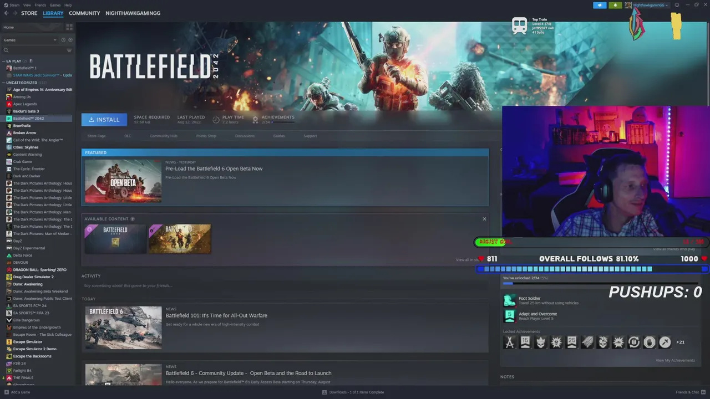Open the Steam logo menu
The height and width of the screenshot is (399, 710).
click(11, 5)
